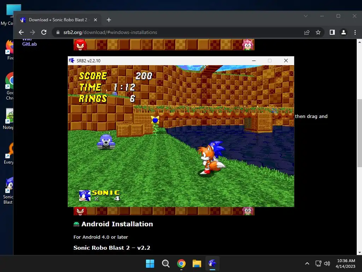Click 'Sonic Robo Blast 2 – v2.2' heading
Image resolution: width=362 pixels, height=272 pixels.
coord(112,248)
